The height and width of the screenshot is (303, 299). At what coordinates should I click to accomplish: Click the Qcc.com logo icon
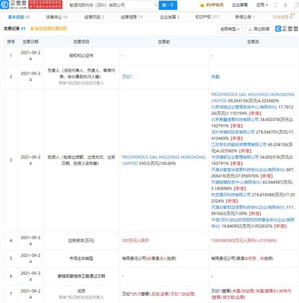4,5
